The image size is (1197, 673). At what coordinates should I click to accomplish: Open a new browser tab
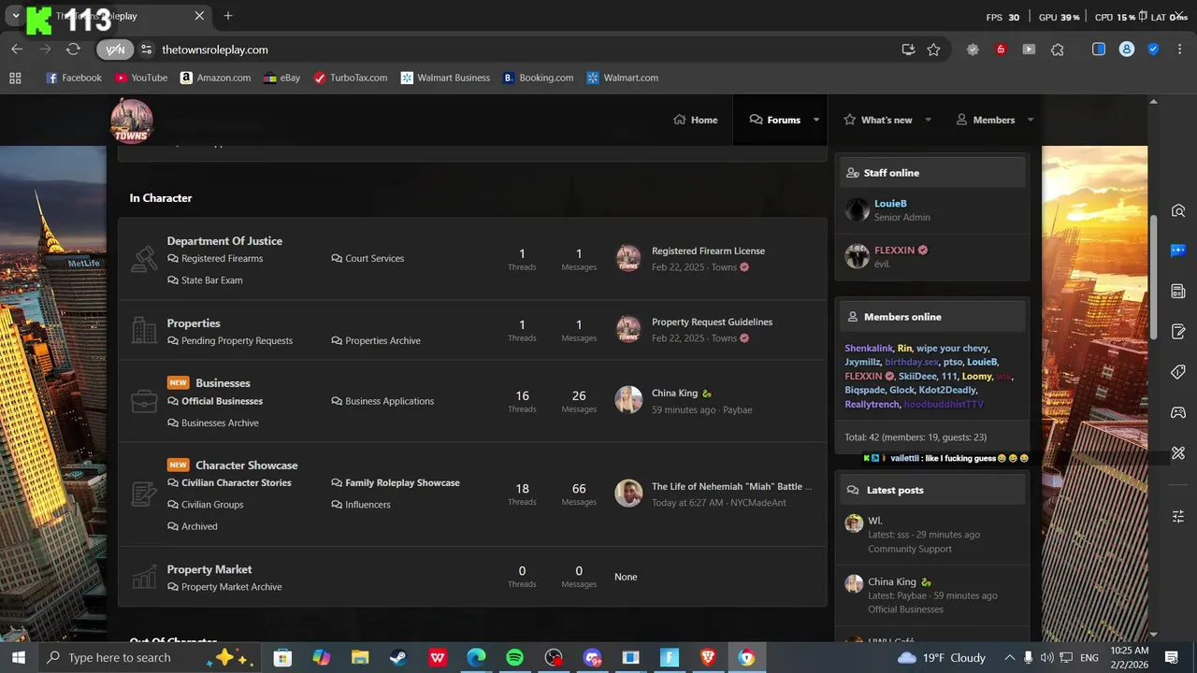pos(228,16)
